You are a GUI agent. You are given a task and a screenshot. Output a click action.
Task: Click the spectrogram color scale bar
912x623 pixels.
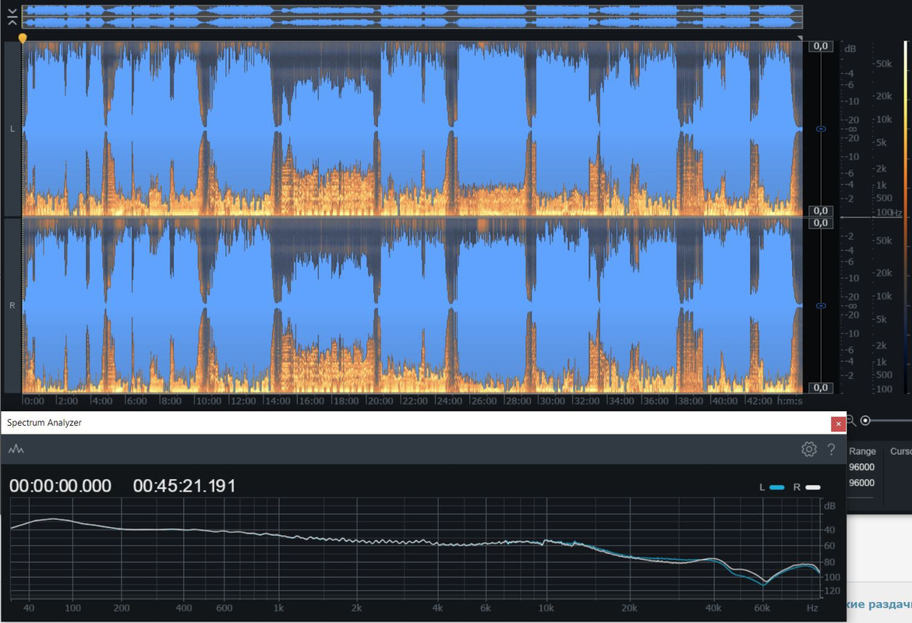(907, 216)
